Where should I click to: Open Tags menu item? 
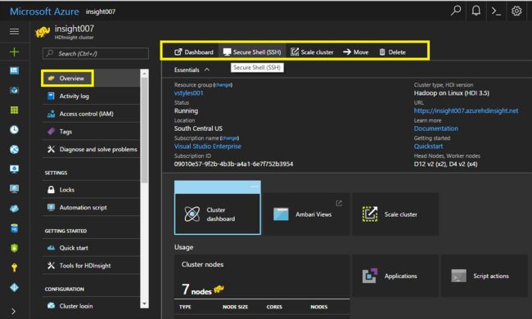click(x=91, y=132)
